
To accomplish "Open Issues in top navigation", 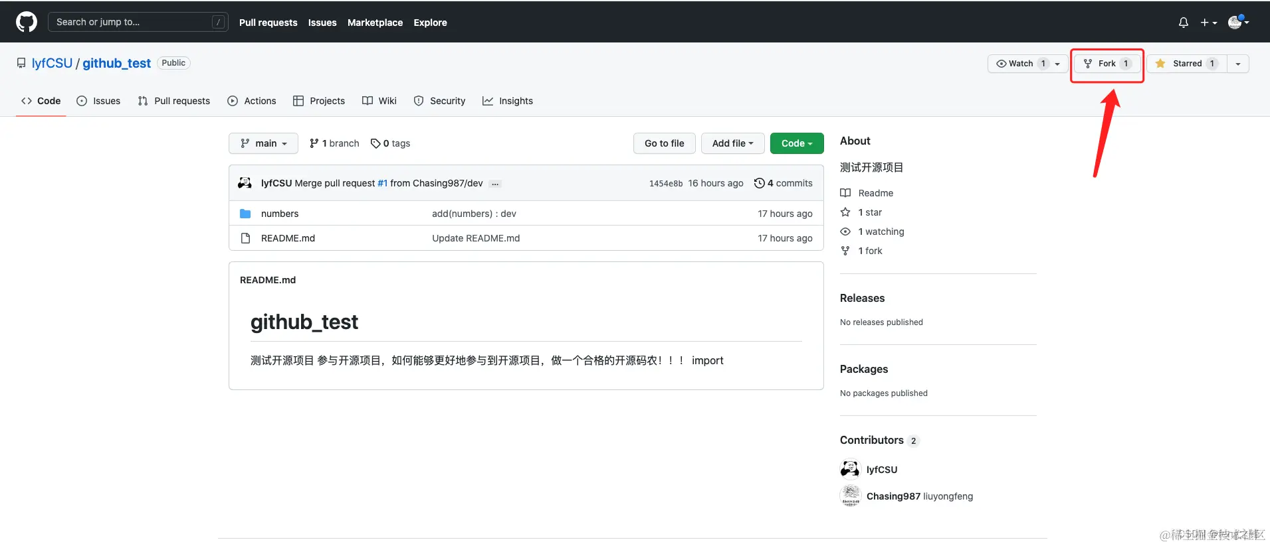I will point(322,23).
